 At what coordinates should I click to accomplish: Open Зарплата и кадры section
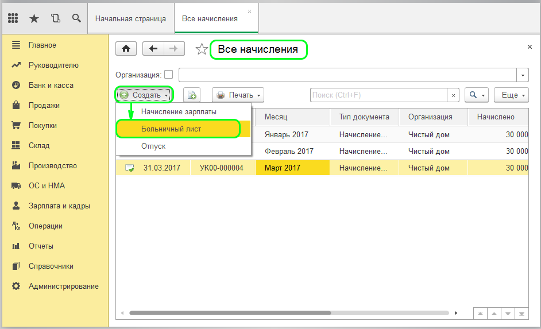click(59, 206)
